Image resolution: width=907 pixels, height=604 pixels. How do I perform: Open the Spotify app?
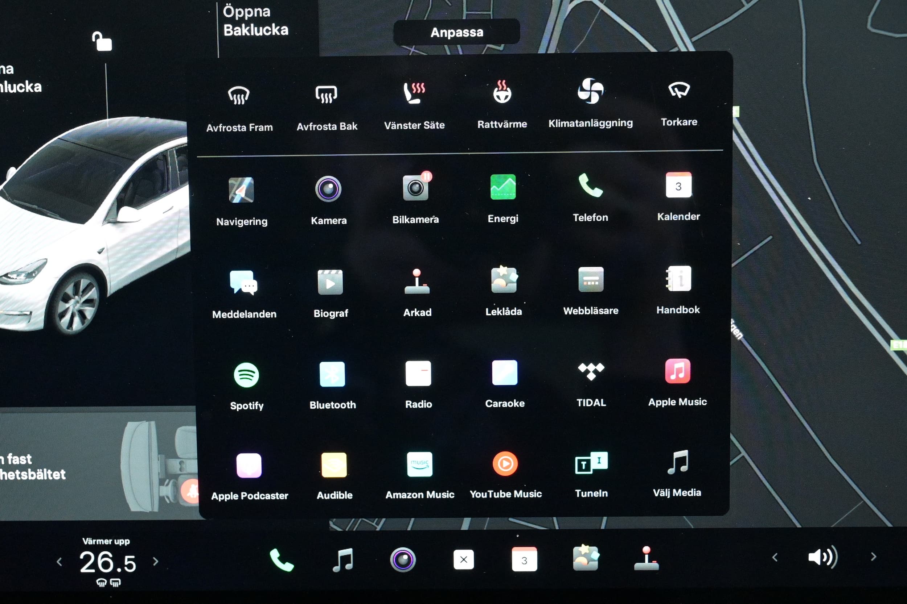point(246,375)
